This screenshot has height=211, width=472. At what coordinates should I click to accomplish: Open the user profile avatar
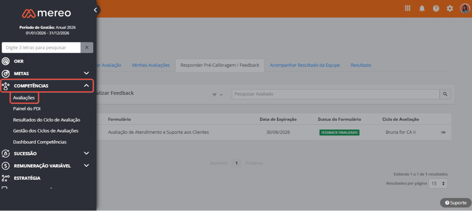coord(465,9)
